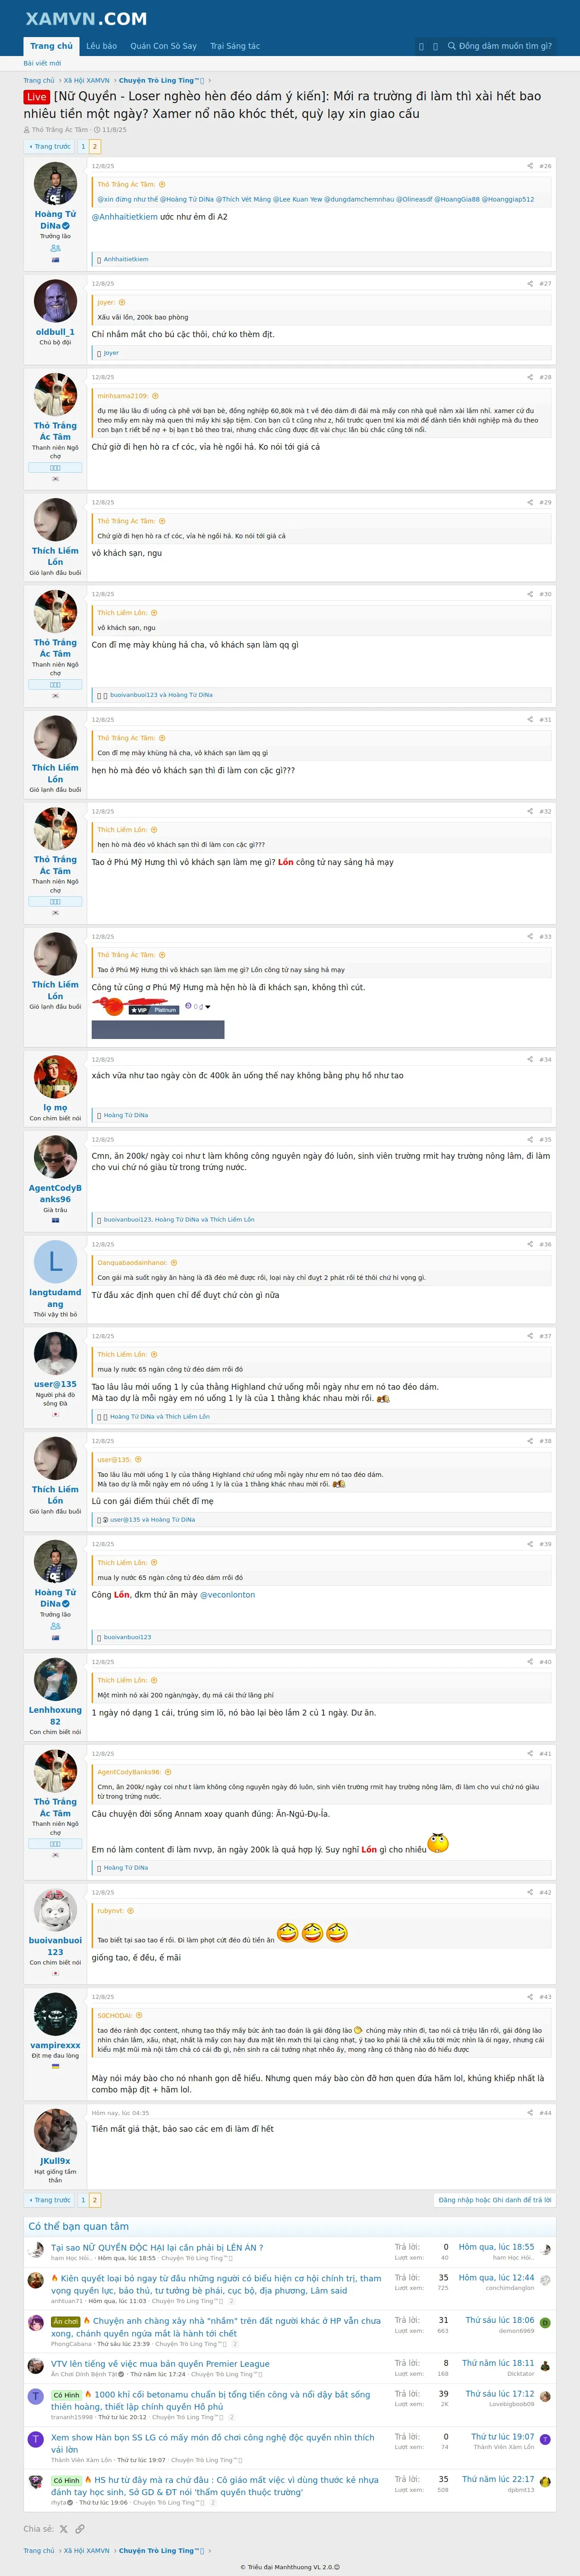This screenshot has width=580, height=2576.
Task: Open quoted post arrow next to rubynvt
Action: tap(130, 1911)
